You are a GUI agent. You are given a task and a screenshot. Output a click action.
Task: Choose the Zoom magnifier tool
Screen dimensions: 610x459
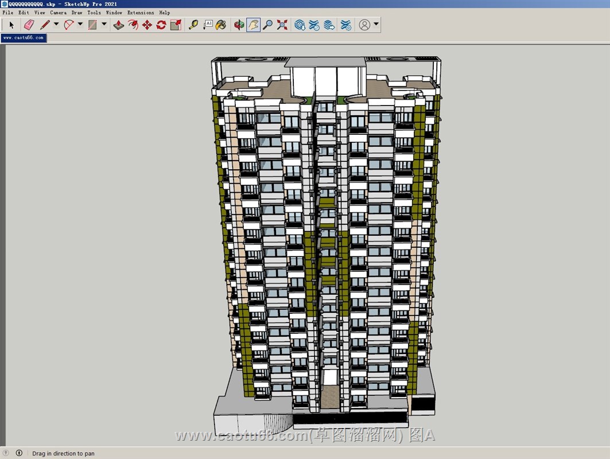coord(267,25)
